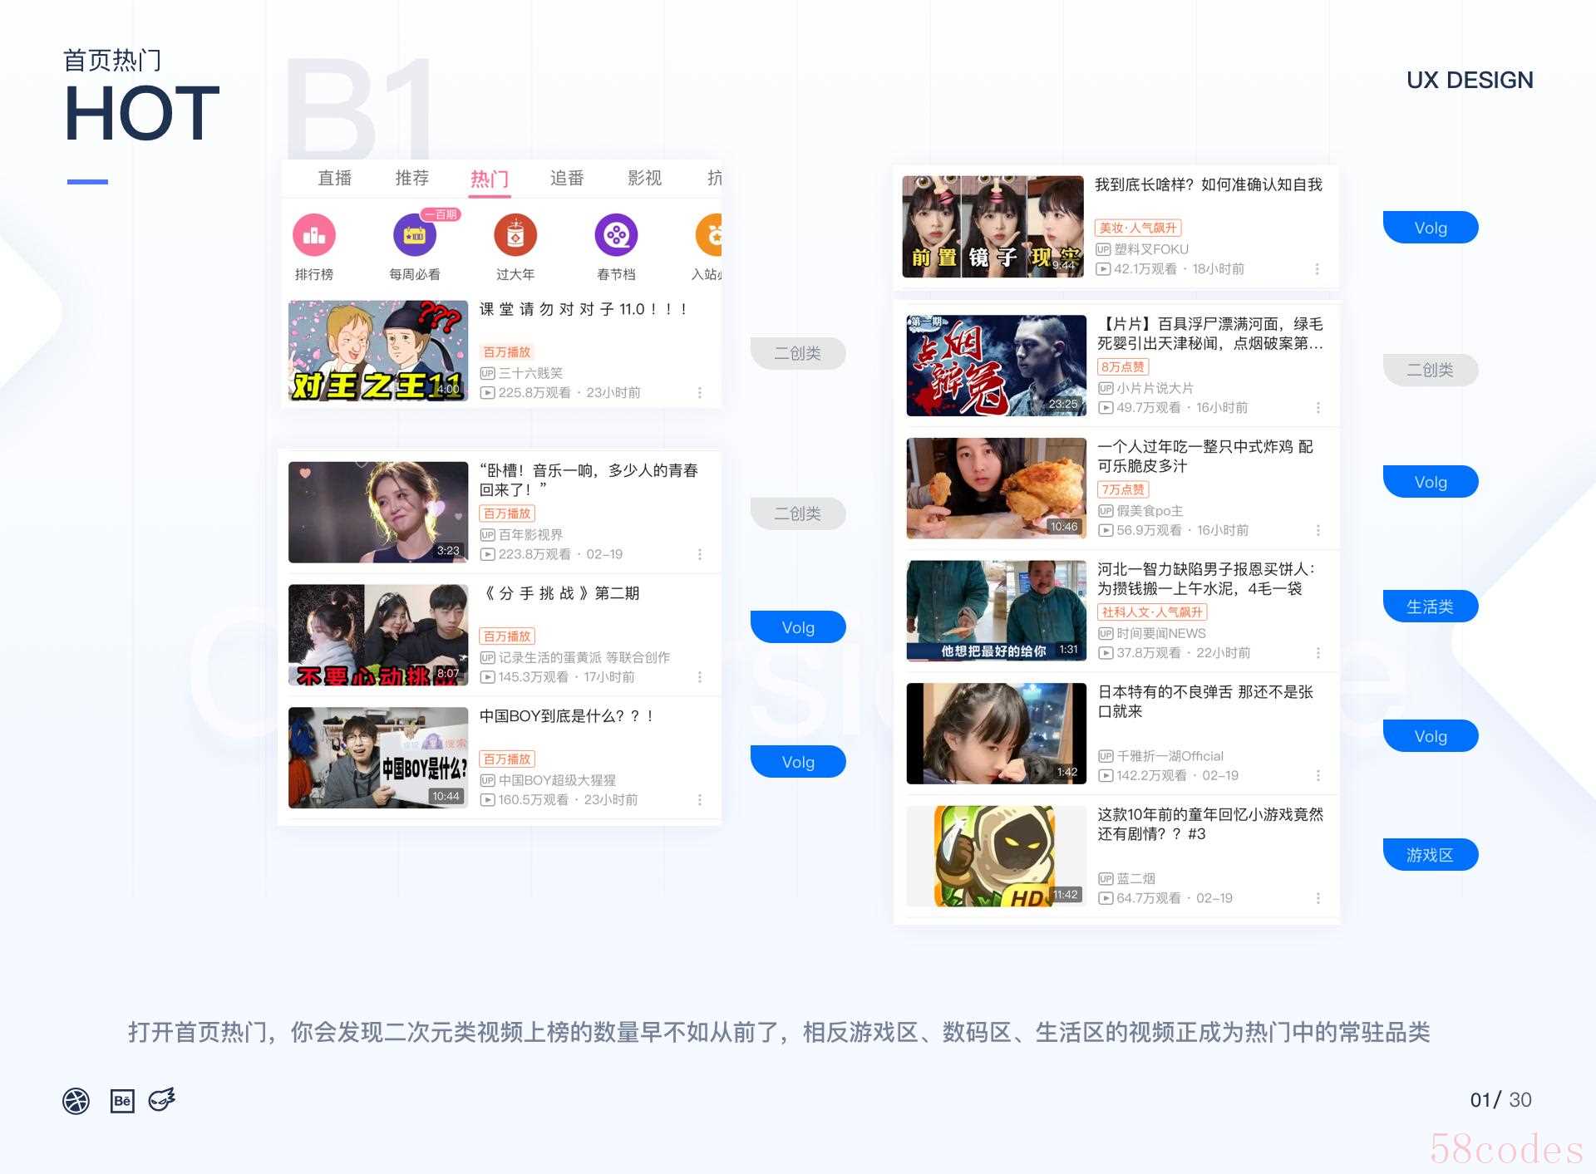Open the 春节档 film icon
Image resolution: width=1596 pixels, height=1174 pixels.
[616, 235]
